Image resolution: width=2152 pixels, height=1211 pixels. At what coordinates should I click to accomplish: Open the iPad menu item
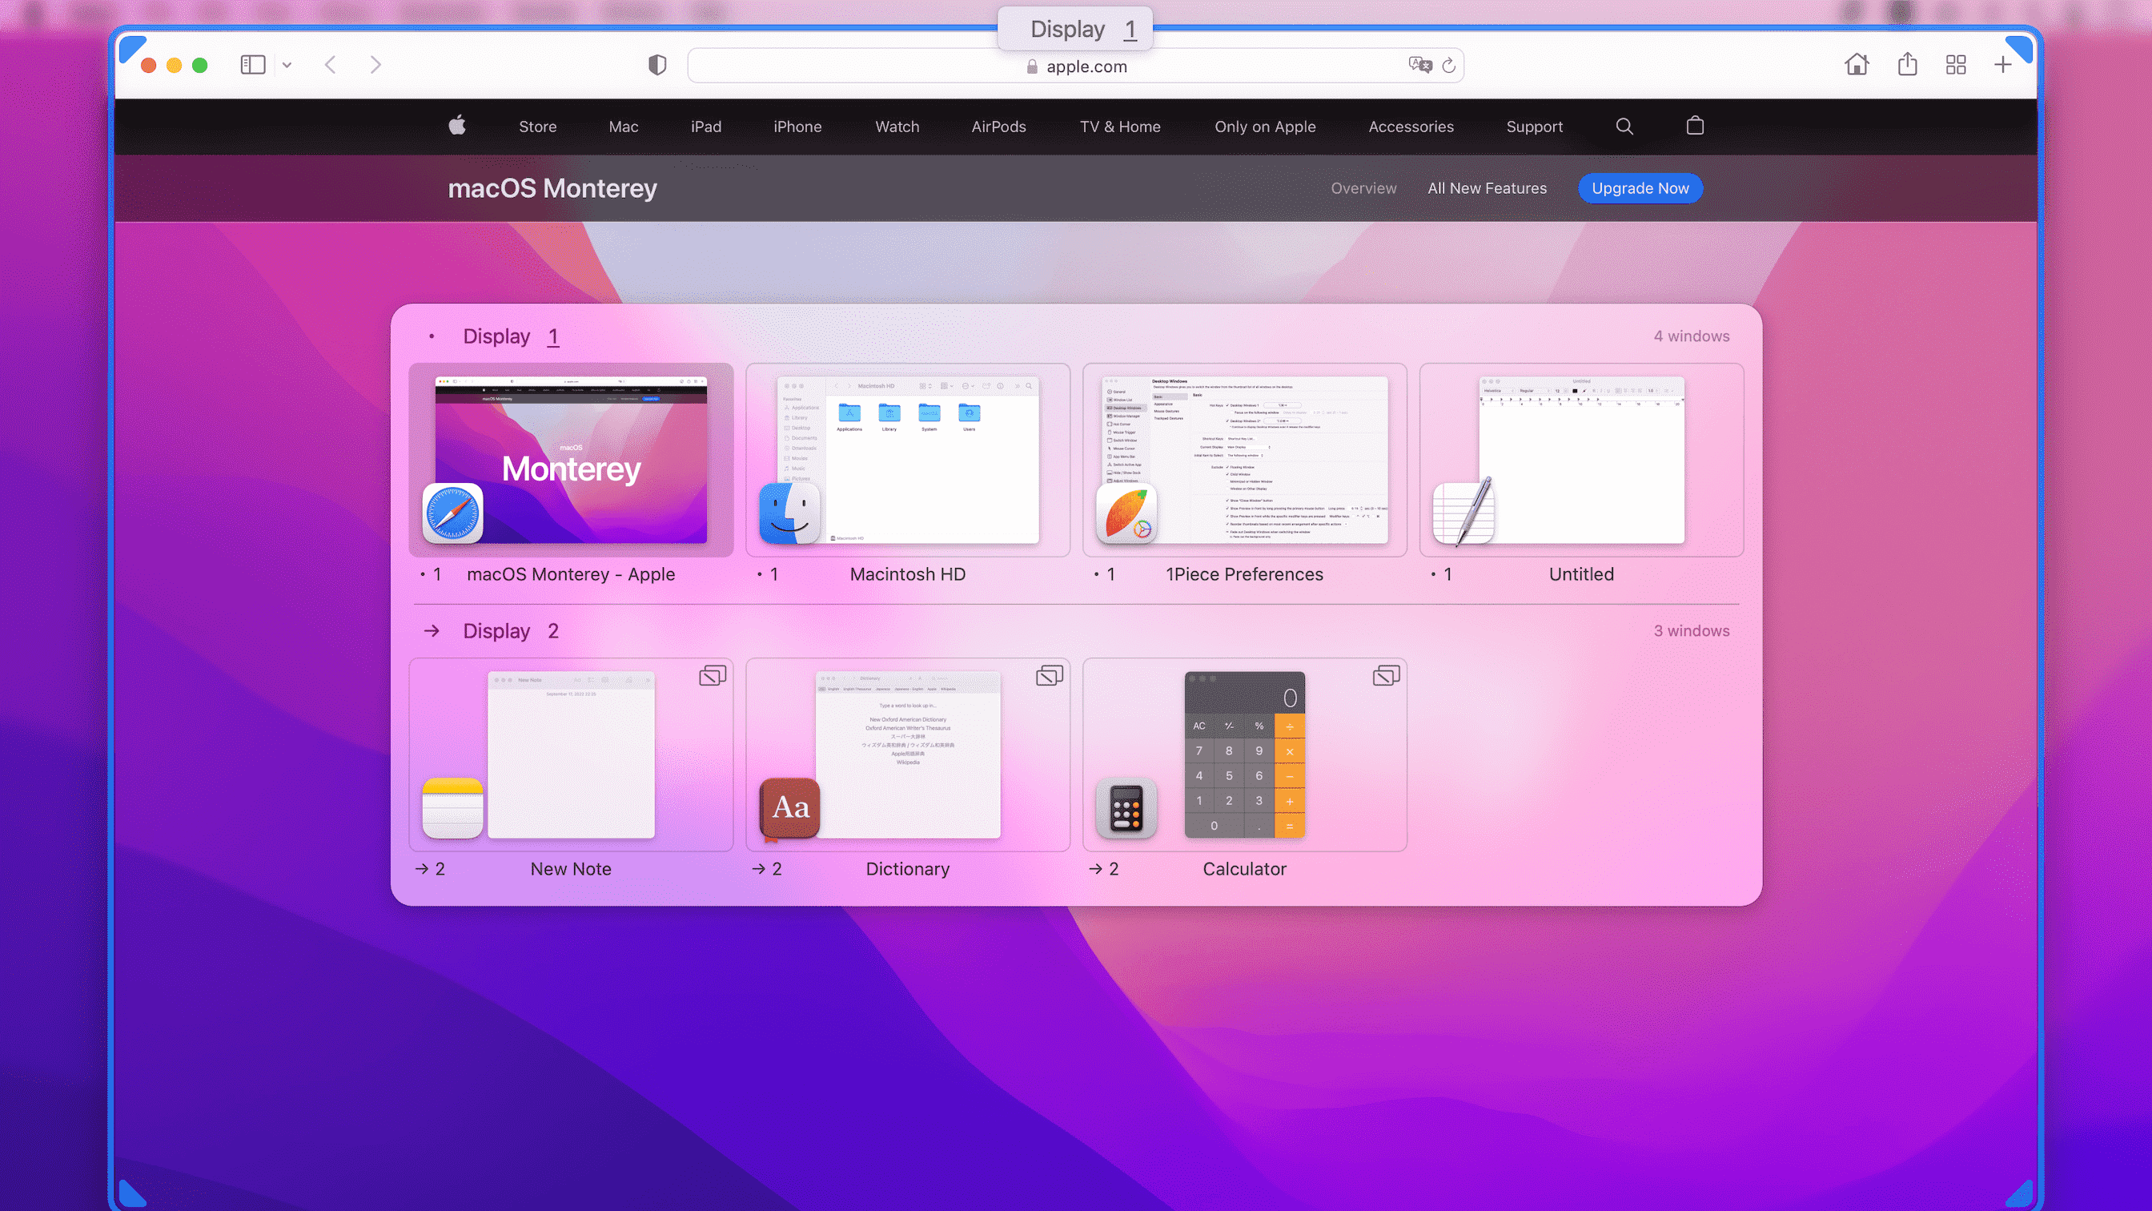click(706, 127)
